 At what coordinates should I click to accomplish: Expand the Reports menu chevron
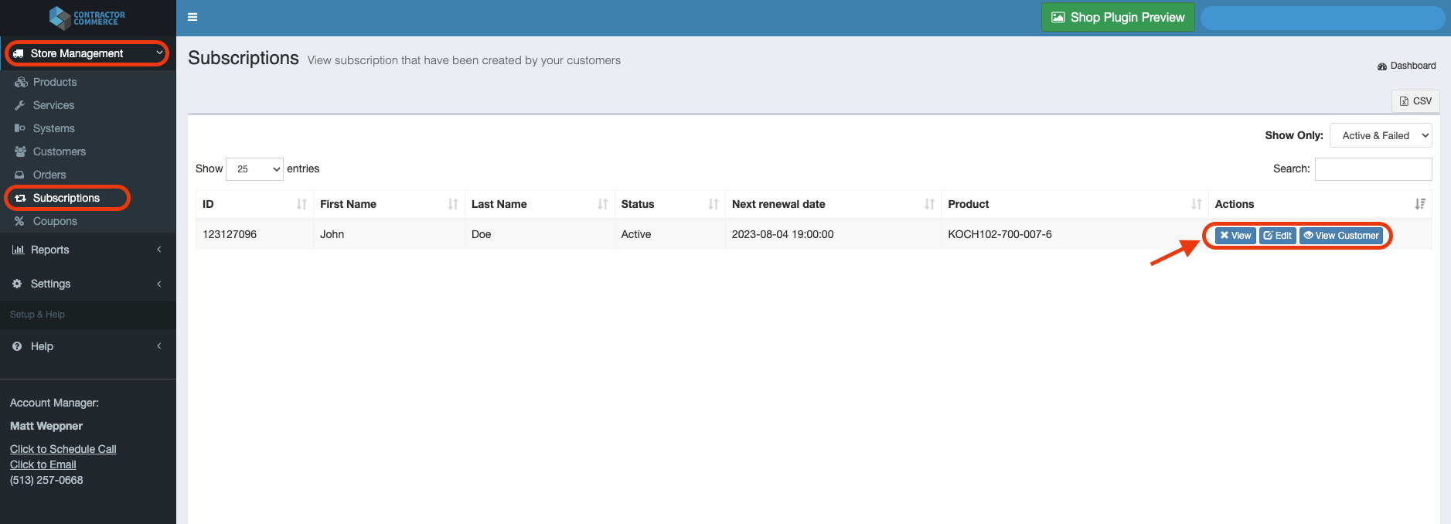pos(159,250)
